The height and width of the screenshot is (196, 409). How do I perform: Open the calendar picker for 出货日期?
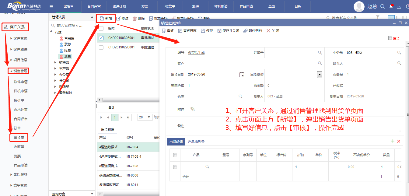[x=242, y=74]
